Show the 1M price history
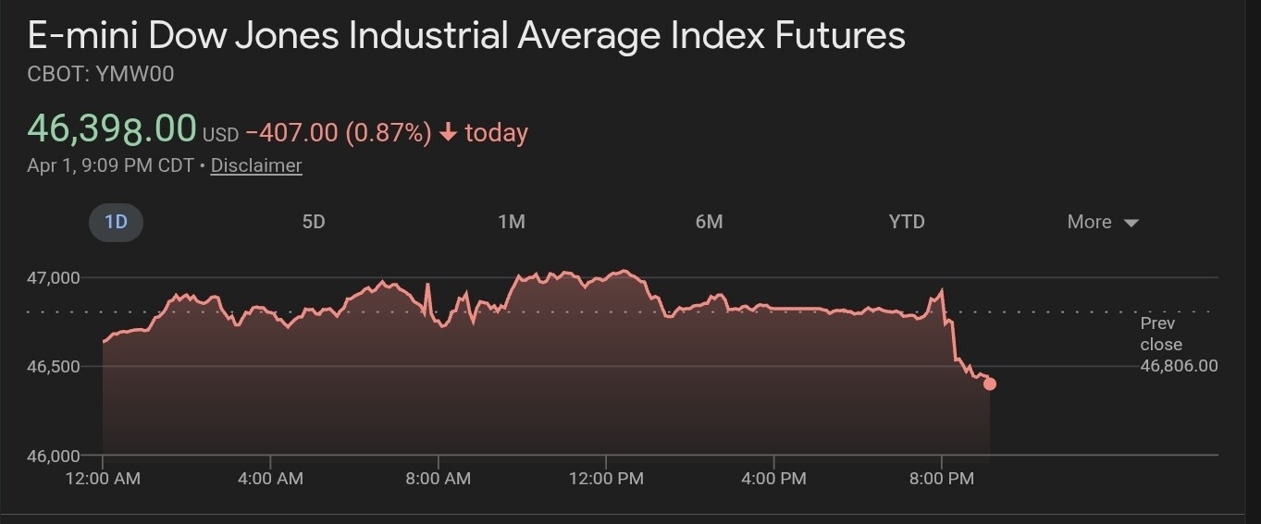Screen dimensions: 1261x524 [x=512, y=223]
